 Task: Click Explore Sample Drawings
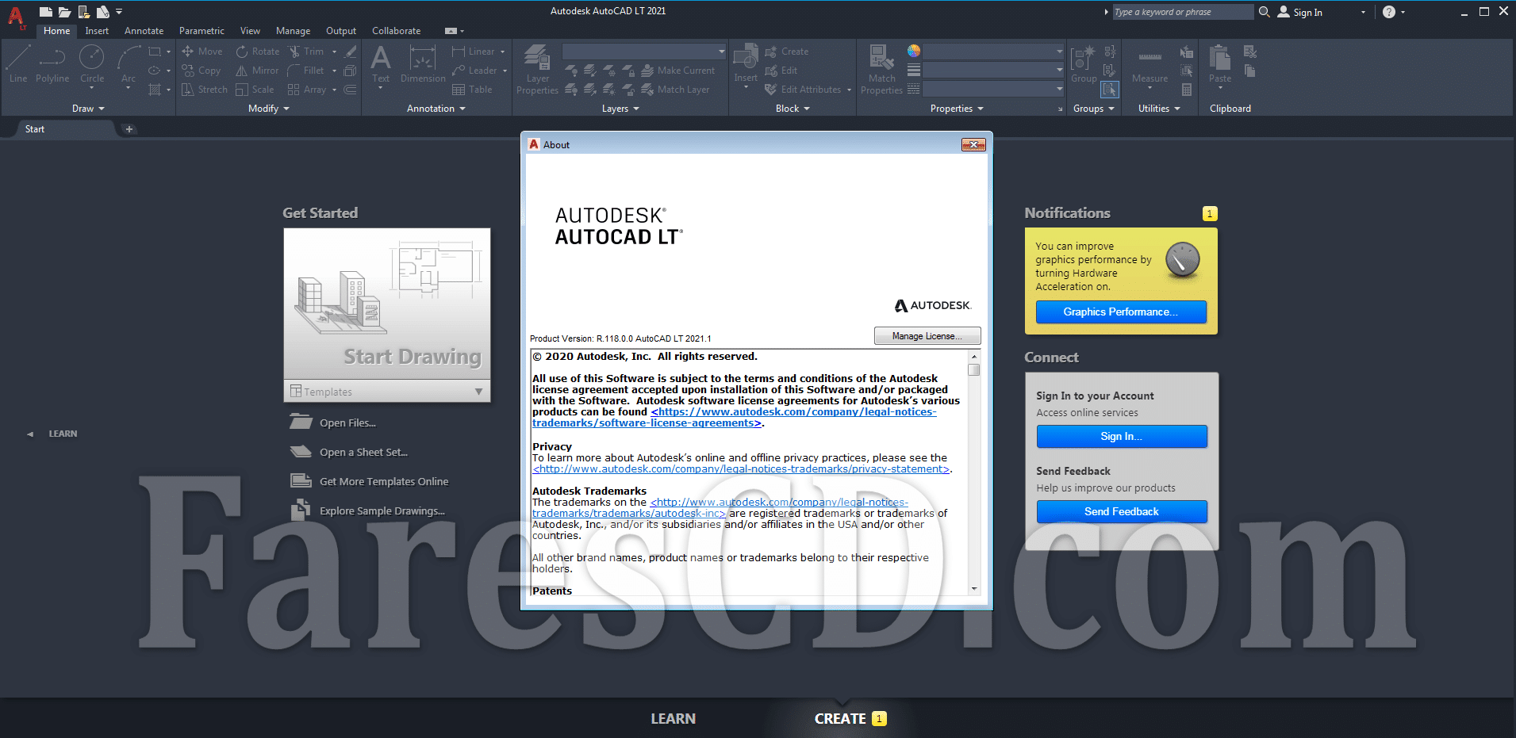tap(382, 510)
